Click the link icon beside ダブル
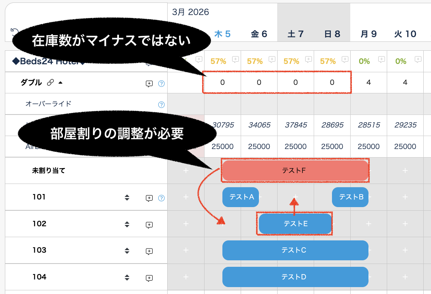The width and height of the screenshot is (431, 294). click(x=50, y=83)
